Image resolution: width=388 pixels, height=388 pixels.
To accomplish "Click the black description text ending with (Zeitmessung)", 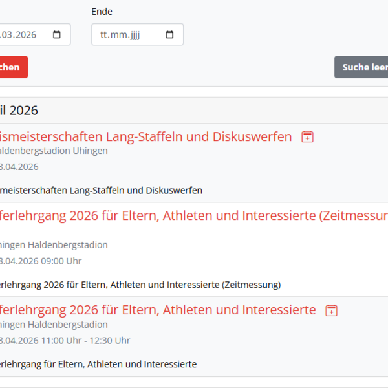I will click(139, 285).
